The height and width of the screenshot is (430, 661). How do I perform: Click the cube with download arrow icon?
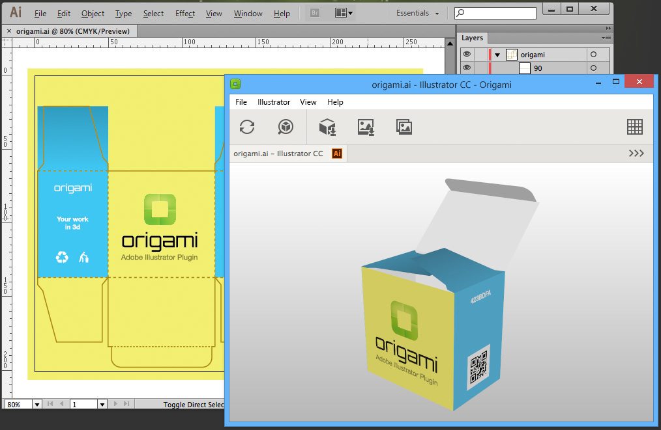(327, 127)
